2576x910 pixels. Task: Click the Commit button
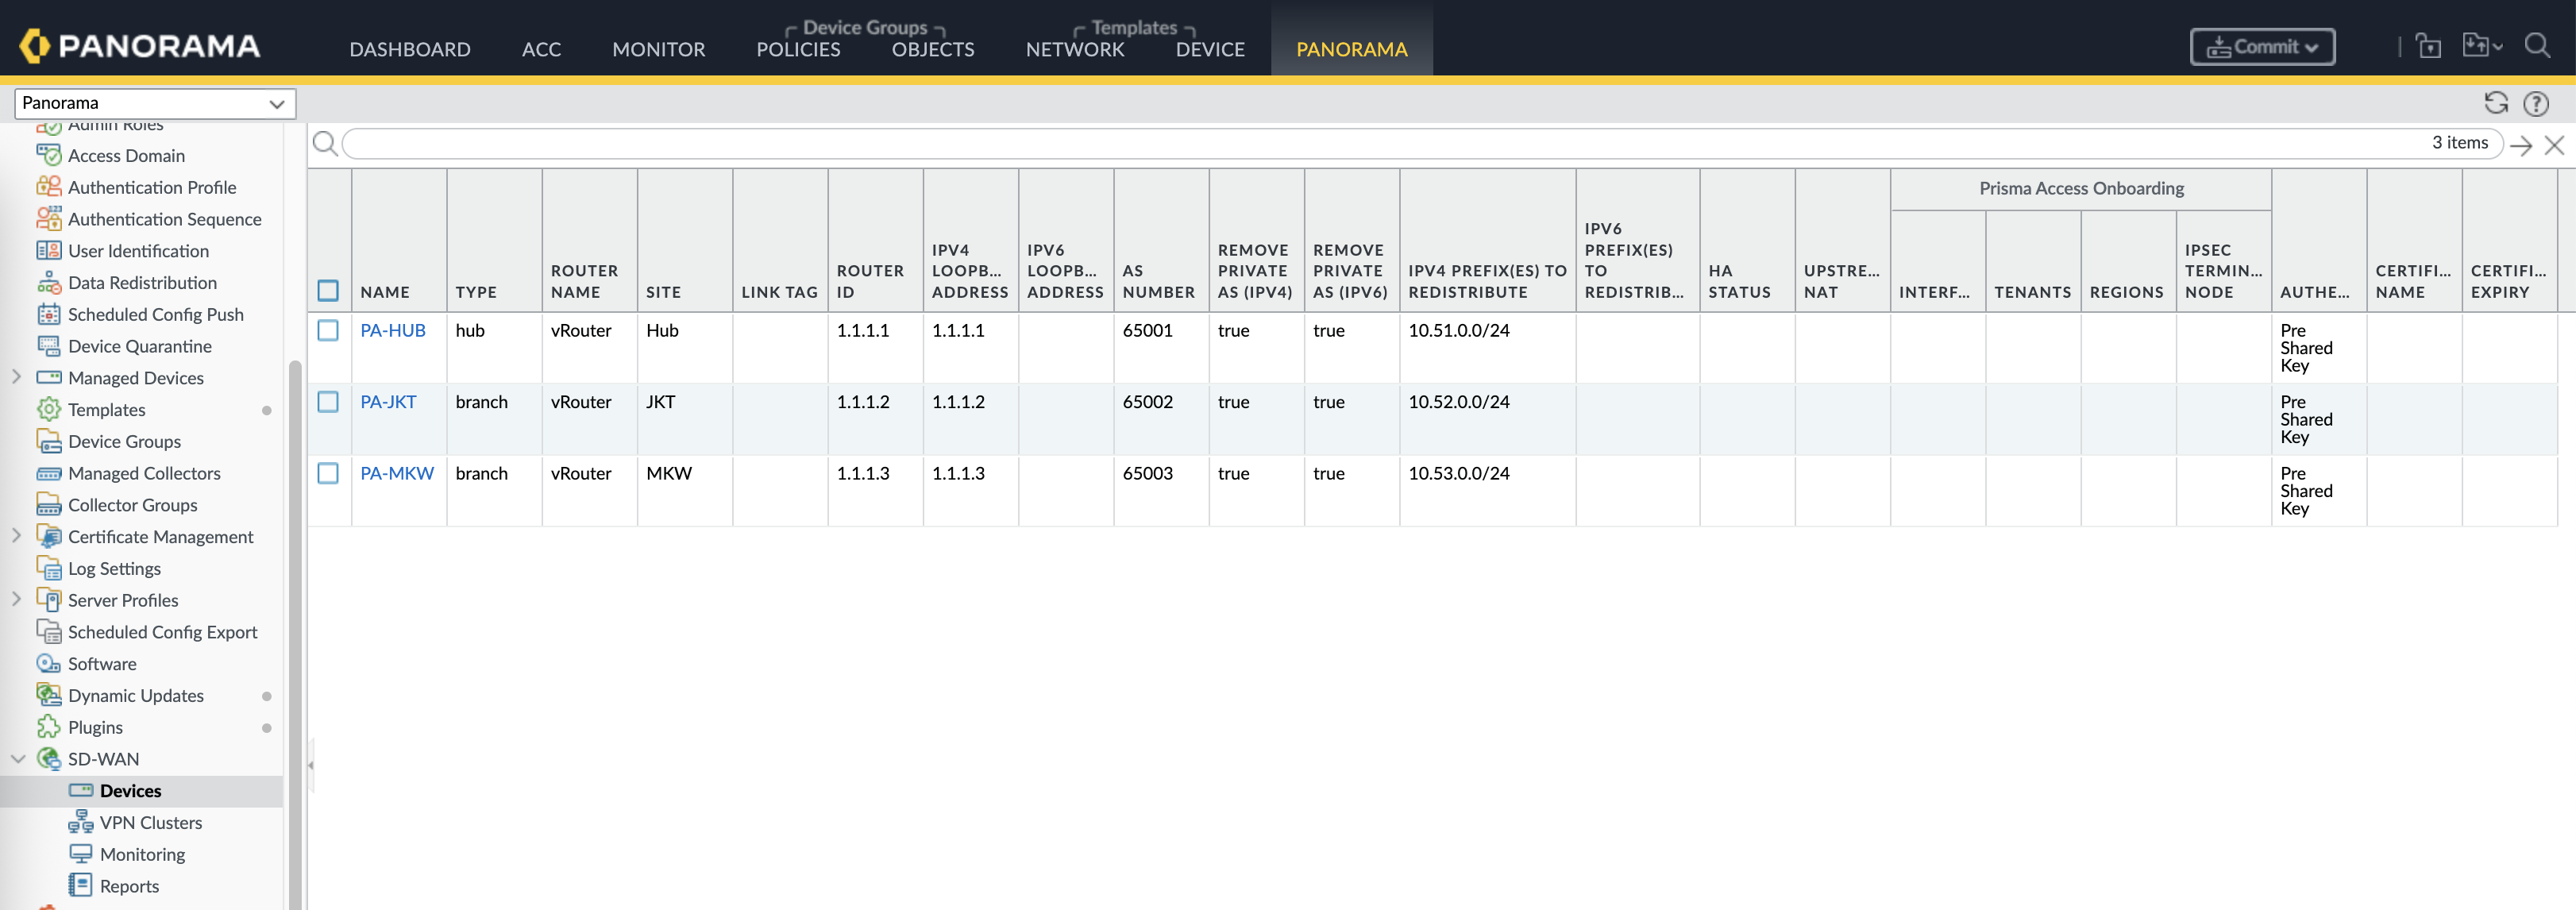click(2262, 47)
